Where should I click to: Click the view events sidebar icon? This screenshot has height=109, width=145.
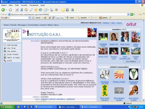[5, 51]
